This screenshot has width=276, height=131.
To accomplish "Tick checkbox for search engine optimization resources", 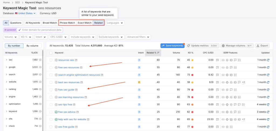I will click(x=51, y=75).
